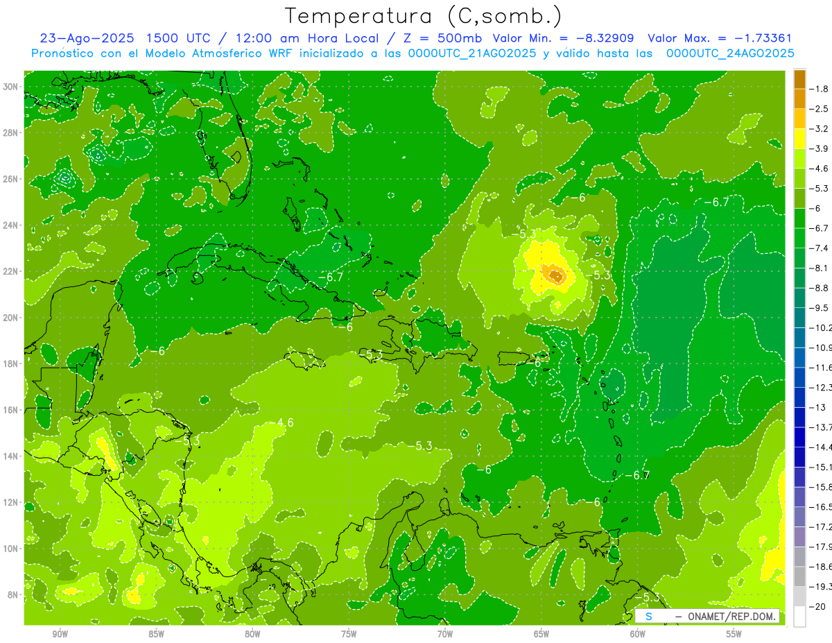Click the -13 colorbar tick label

point(819,407)
